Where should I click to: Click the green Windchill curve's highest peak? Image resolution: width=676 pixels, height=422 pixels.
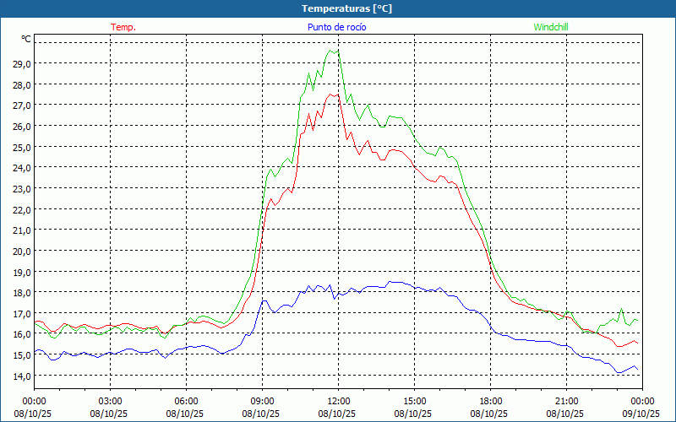330,50
